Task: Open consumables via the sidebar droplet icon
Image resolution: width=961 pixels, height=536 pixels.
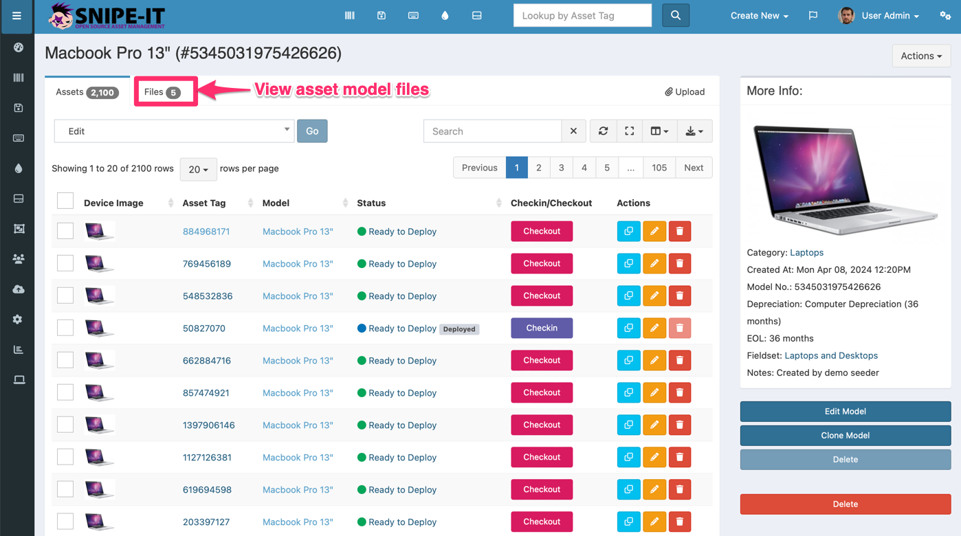Action: coord(19,168)
